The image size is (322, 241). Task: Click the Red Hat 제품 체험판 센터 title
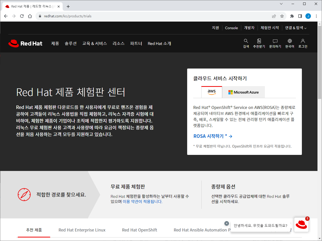pos(71,92)
